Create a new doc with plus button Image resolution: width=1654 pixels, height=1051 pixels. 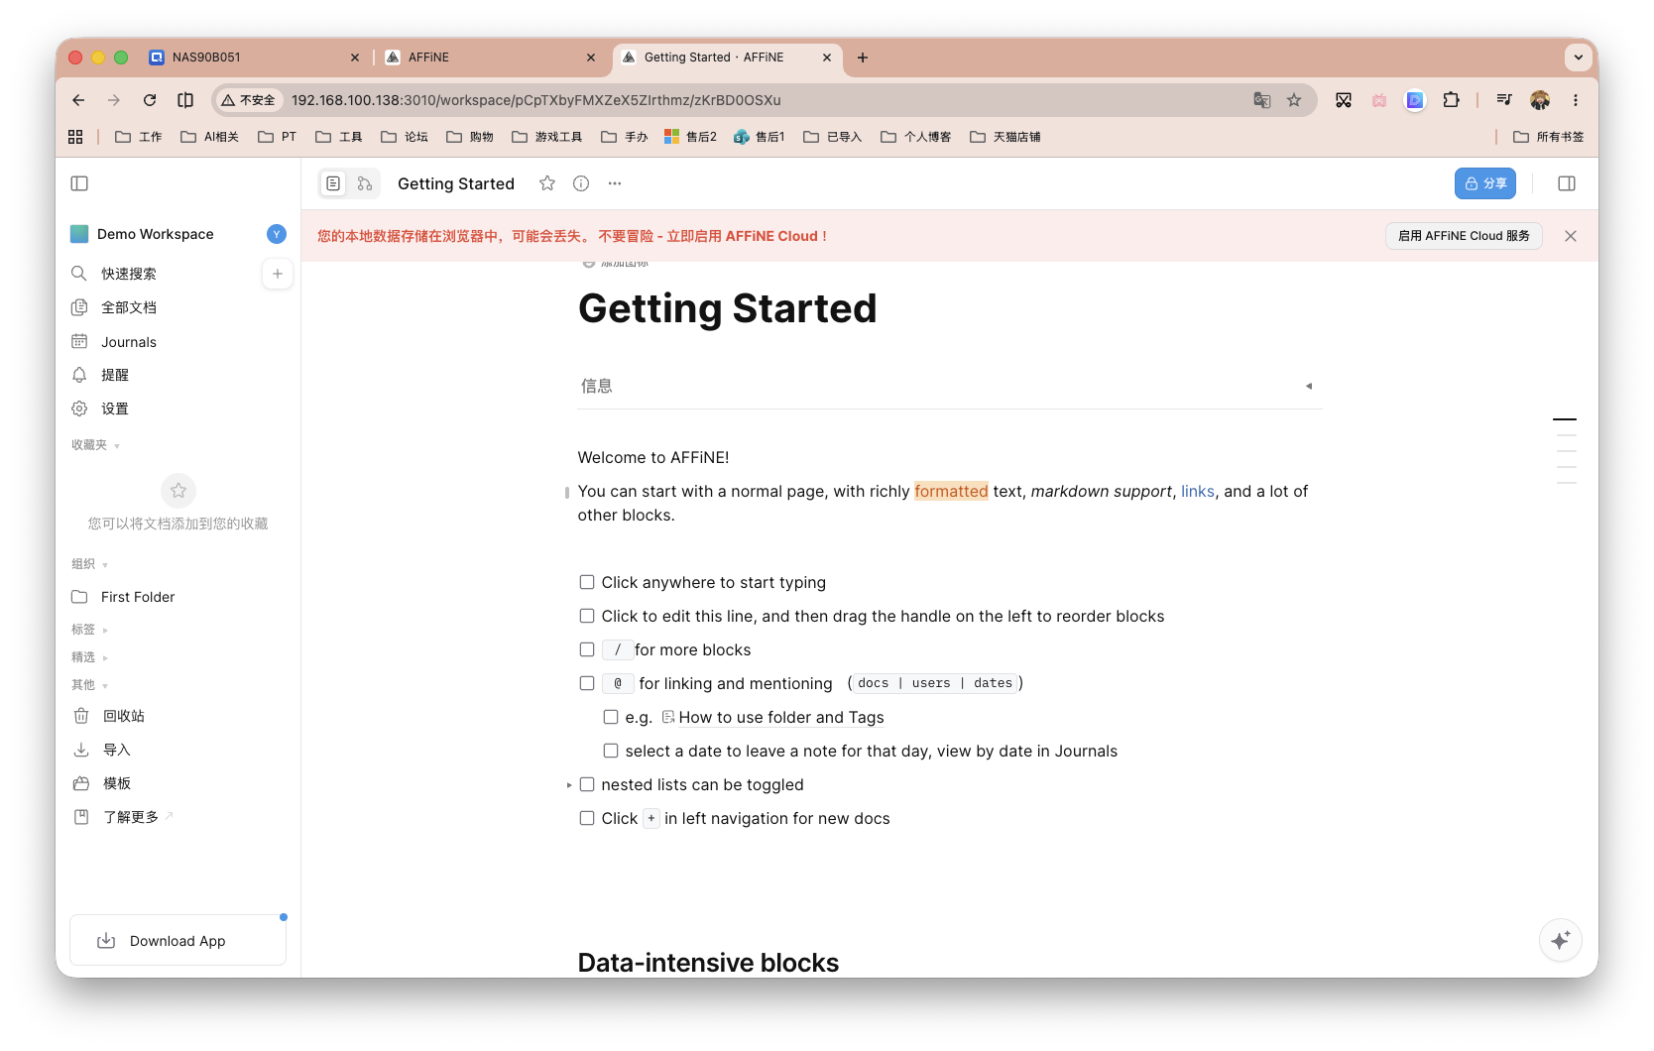[x=278, y=274]
